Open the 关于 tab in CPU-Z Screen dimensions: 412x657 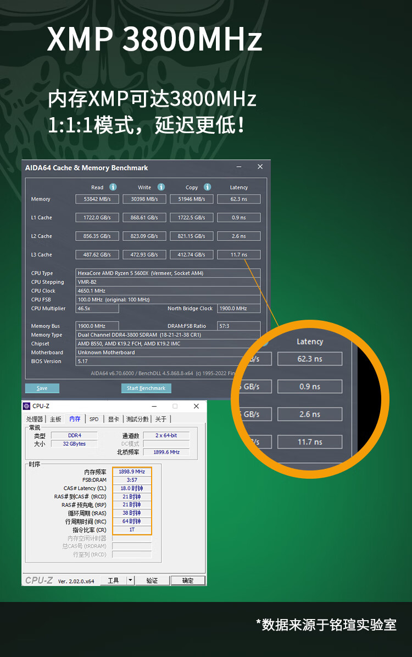click(160, 419)
